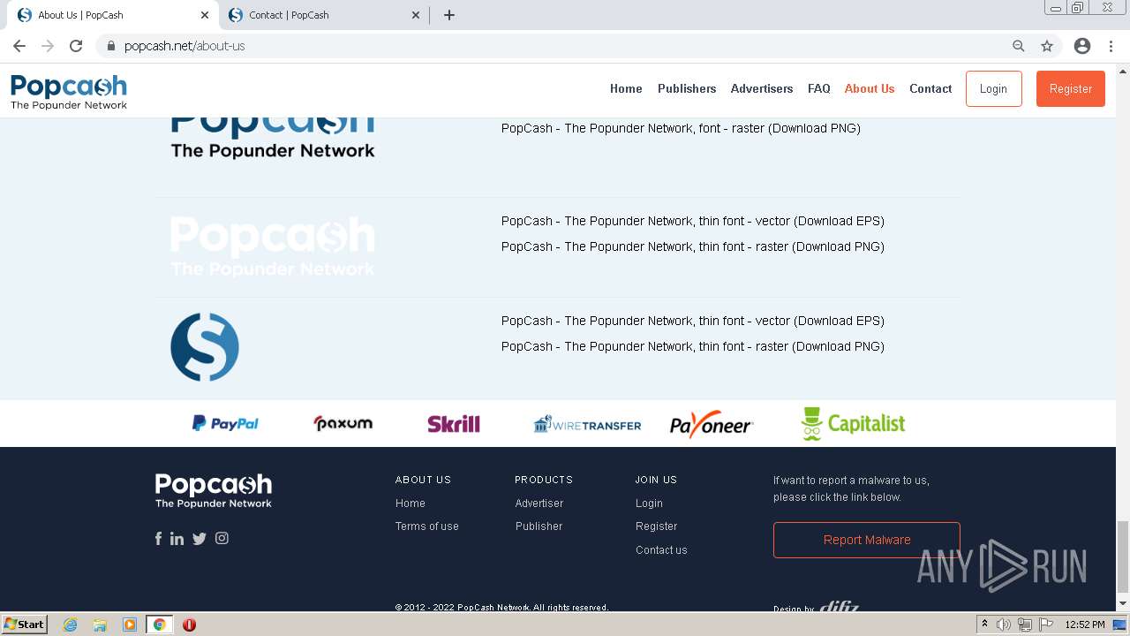Screen dimensions: 1130x636
Task: Go back with browser back arrow
Action: click(19, 46)
